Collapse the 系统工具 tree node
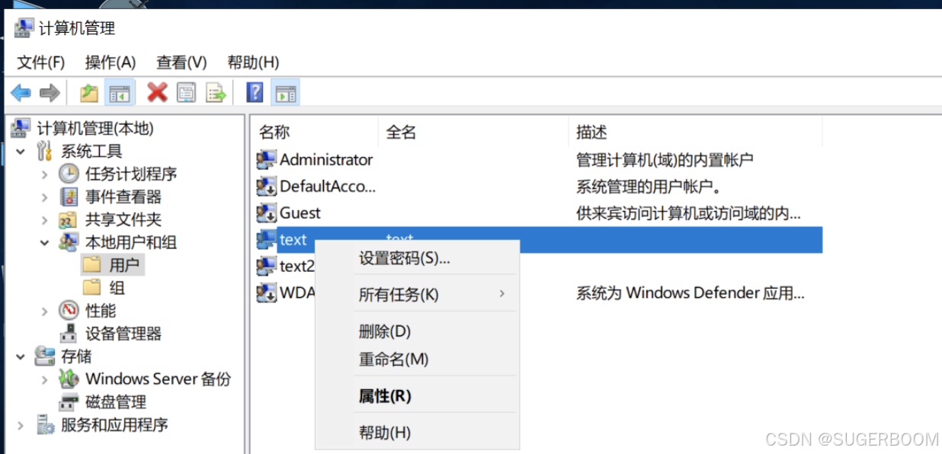942x454 pixels. [21, 151]
